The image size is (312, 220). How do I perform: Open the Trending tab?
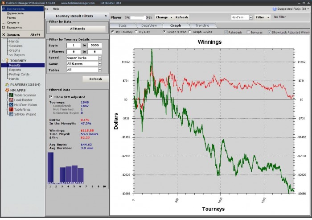202,25
